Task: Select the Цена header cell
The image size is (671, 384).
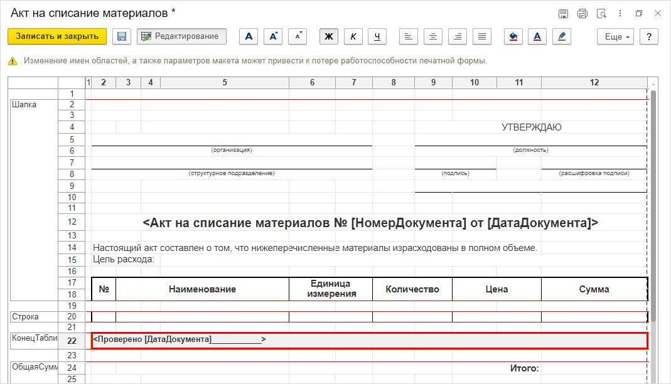Action: pos(497,289)
